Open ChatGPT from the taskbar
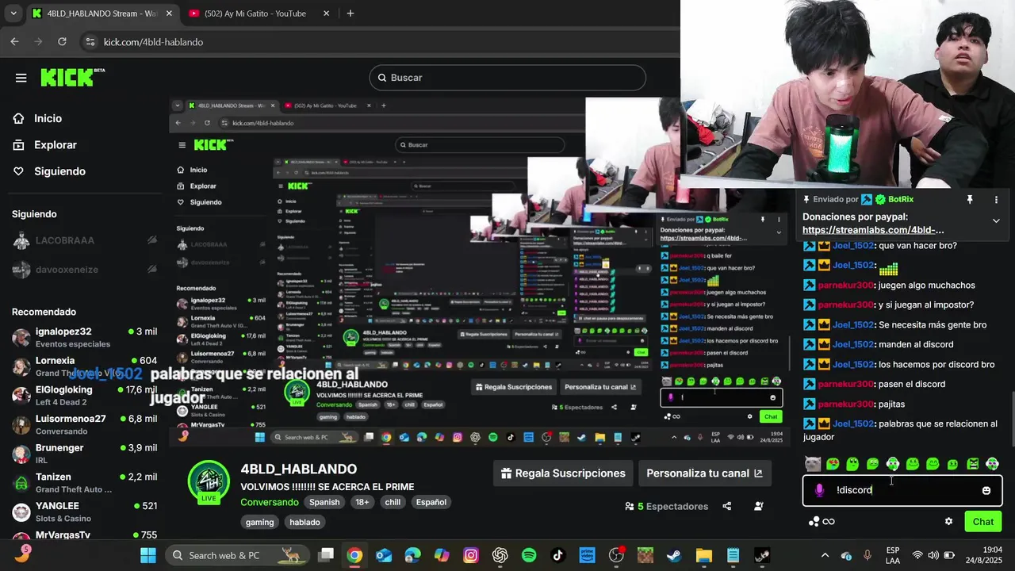The width and height of the screenshot is (1015, 571). click(500, 555)
